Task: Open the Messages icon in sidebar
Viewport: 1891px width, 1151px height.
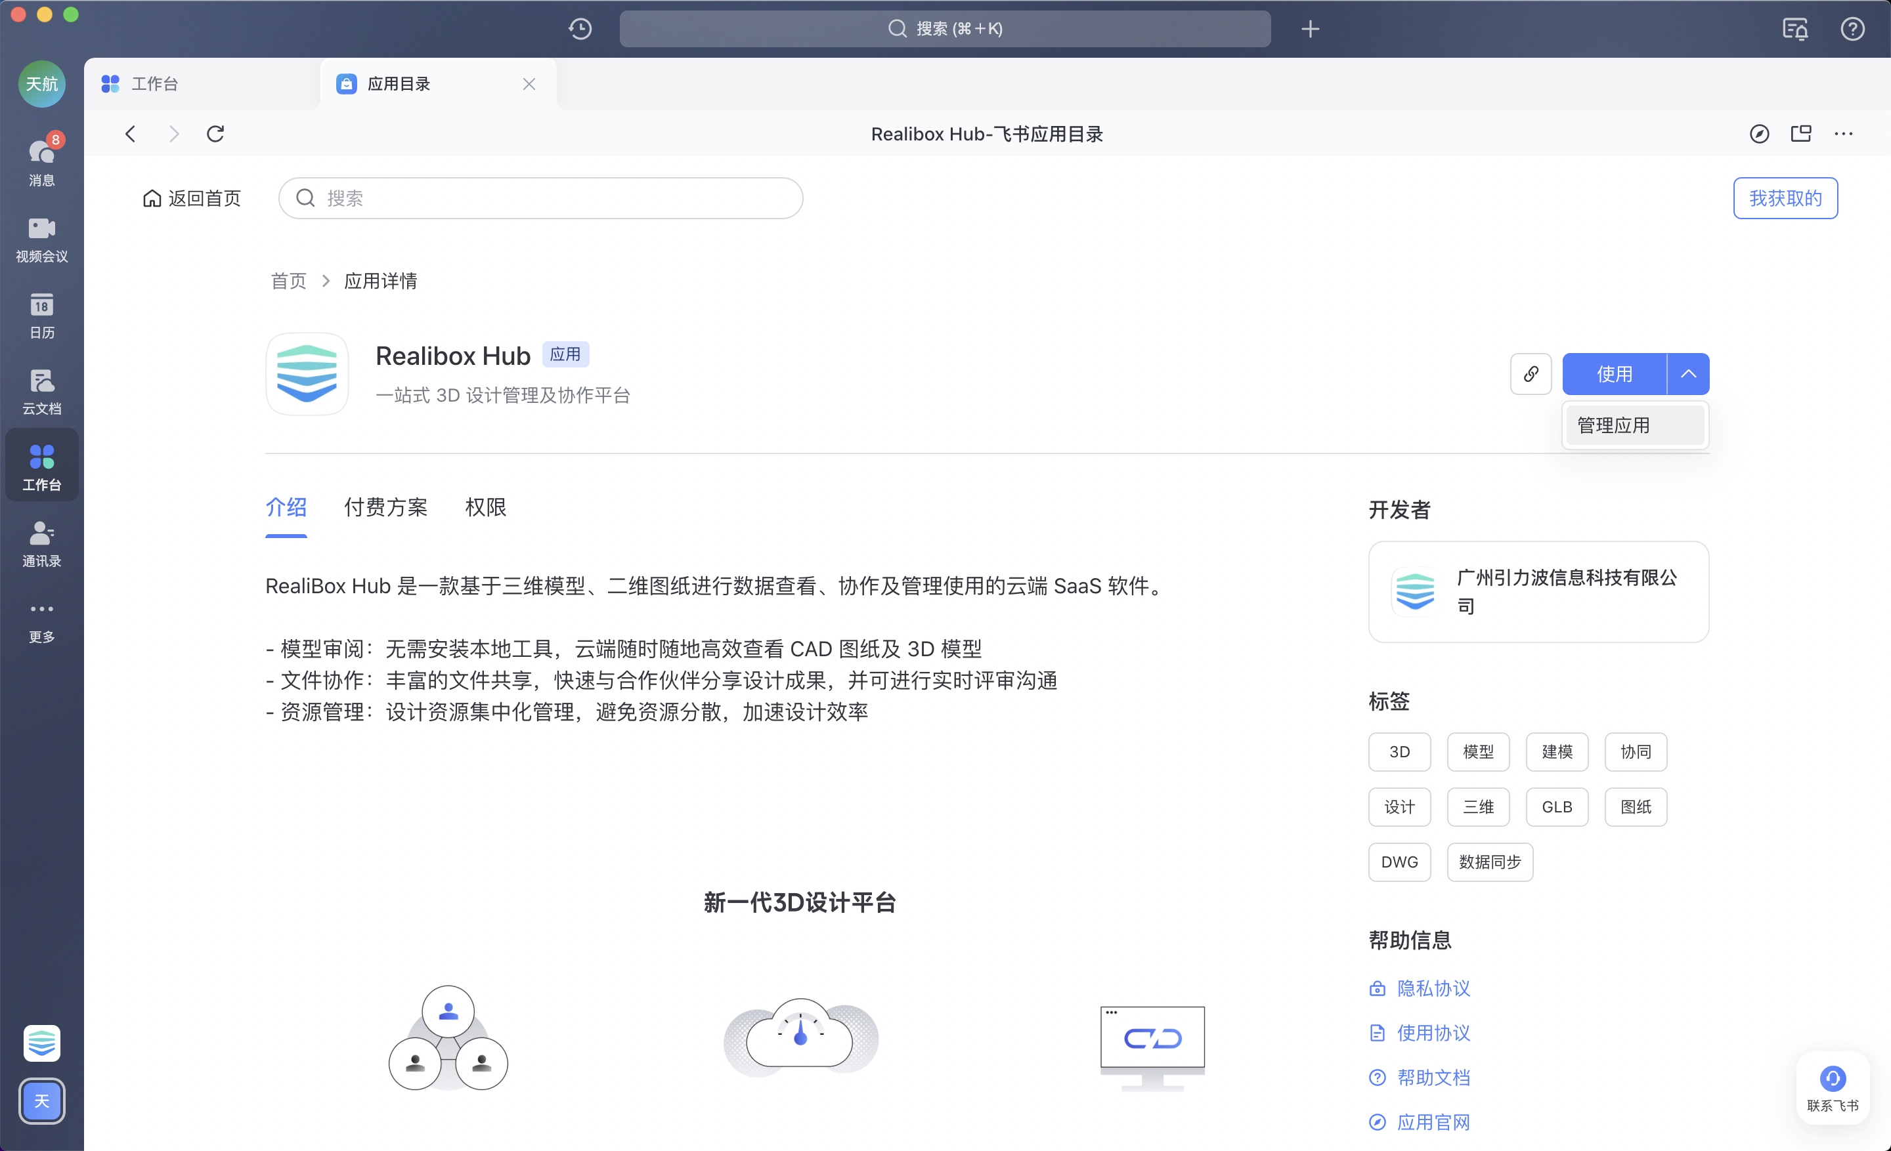Action: pos(41,162)
